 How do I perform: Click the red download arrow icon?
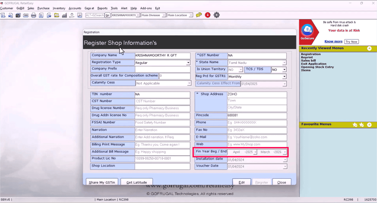208,15
